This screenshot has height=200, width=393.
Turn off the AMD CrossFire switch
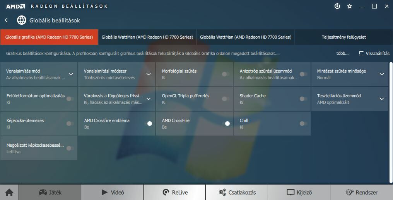click(x=226, y=124)
